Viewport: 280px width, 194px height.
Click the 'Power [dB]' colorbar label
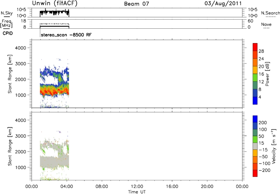click(267, 74)
